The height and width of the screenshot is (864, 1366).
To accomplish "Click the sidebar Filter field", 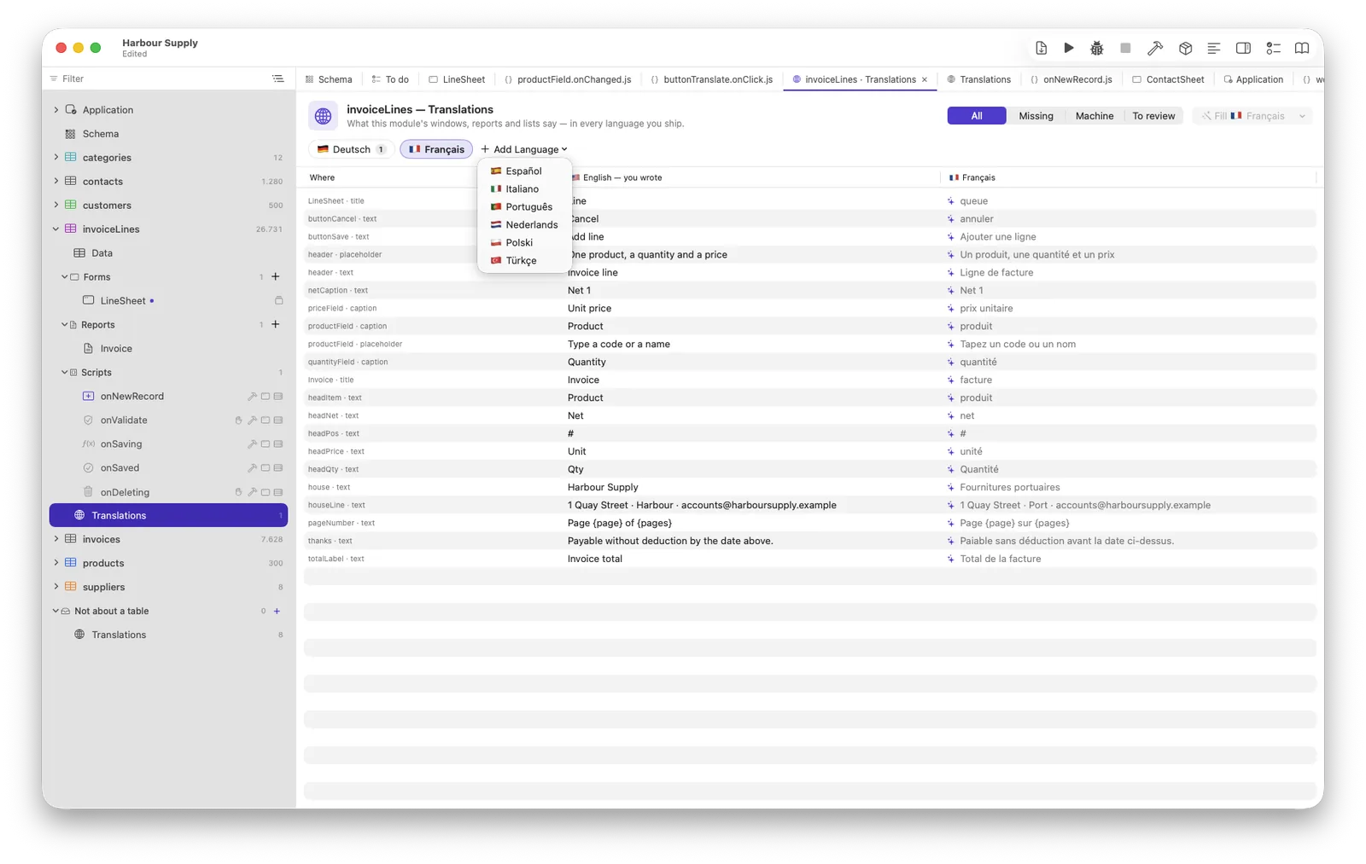I will [x=158, y=78].
